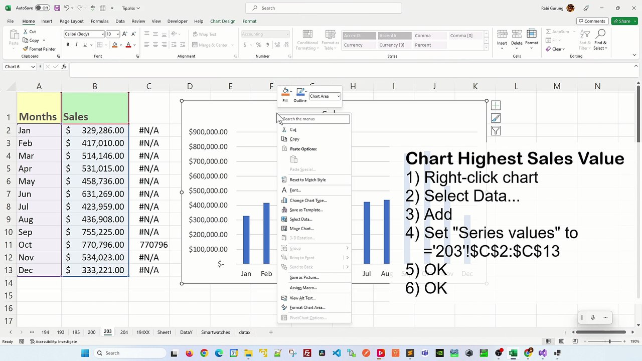
Task: Click the Percent Style icon
Action: tap(258, 45)
